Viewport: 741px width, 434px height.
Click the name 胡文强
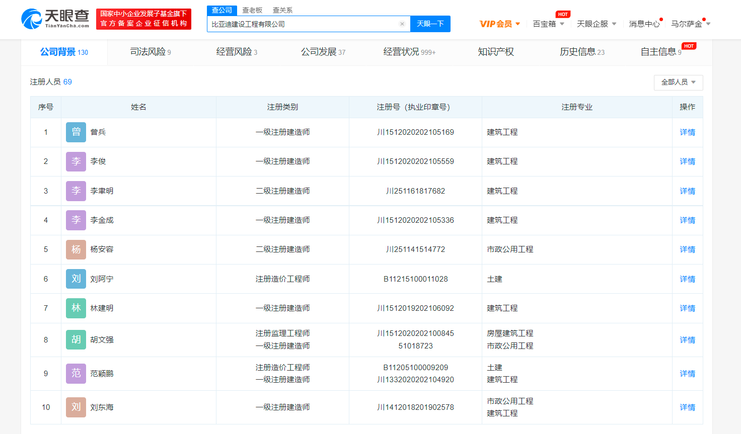102,340
